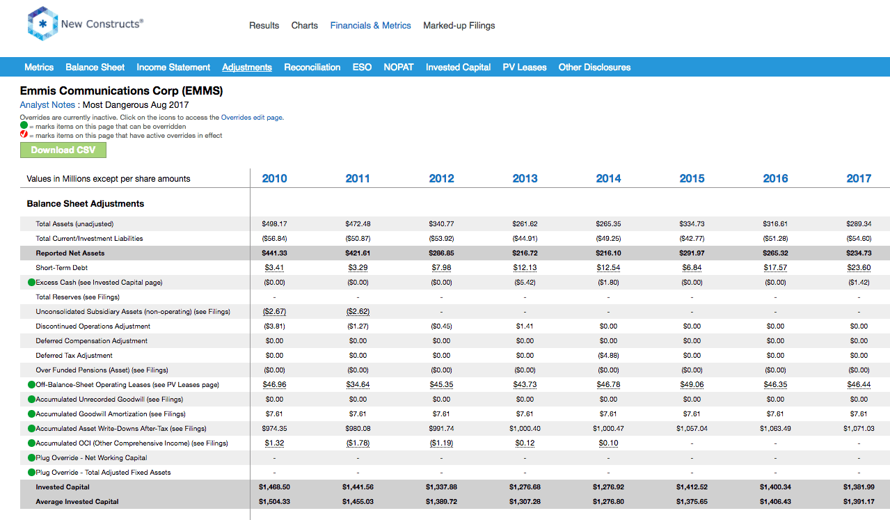Click the Balance Sheet Adjustments section heading
This screenshot has width=890, height=520.
86,204
